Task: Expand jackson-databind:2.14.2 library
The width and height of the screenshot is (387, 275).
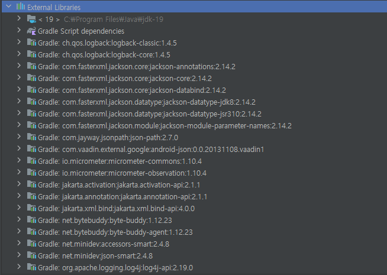Action: 19,89
